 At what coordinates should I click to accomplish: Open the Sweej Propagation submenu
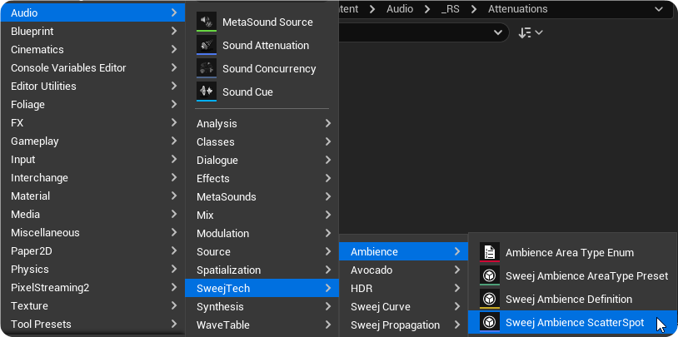click(403, 325)
